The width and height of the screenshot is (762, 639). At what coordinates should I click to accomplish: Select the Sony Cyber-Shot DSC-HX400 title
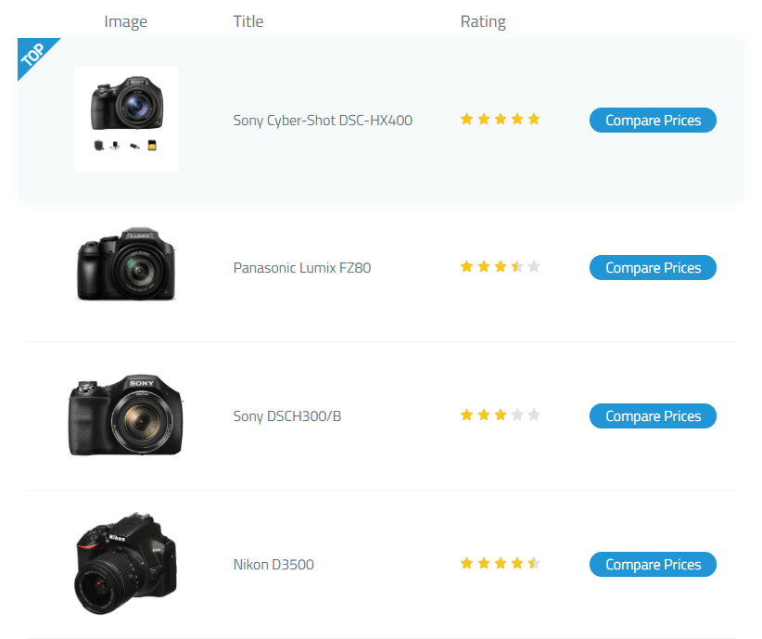tap(323, 121)
